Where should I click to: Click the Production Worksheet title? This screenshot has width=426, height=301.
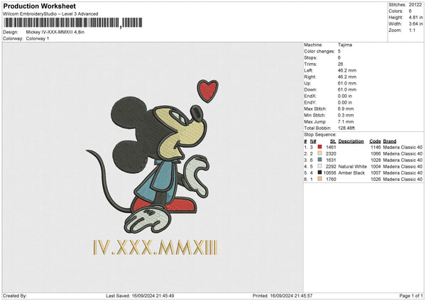[40, 6]
